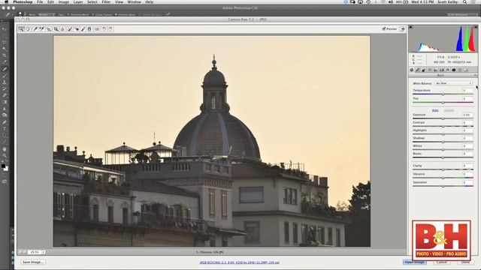This screenshot has width=481, height=270.
Task: Toggle shadow clipping warning on histogram
Action: click(x=411, y=27)
